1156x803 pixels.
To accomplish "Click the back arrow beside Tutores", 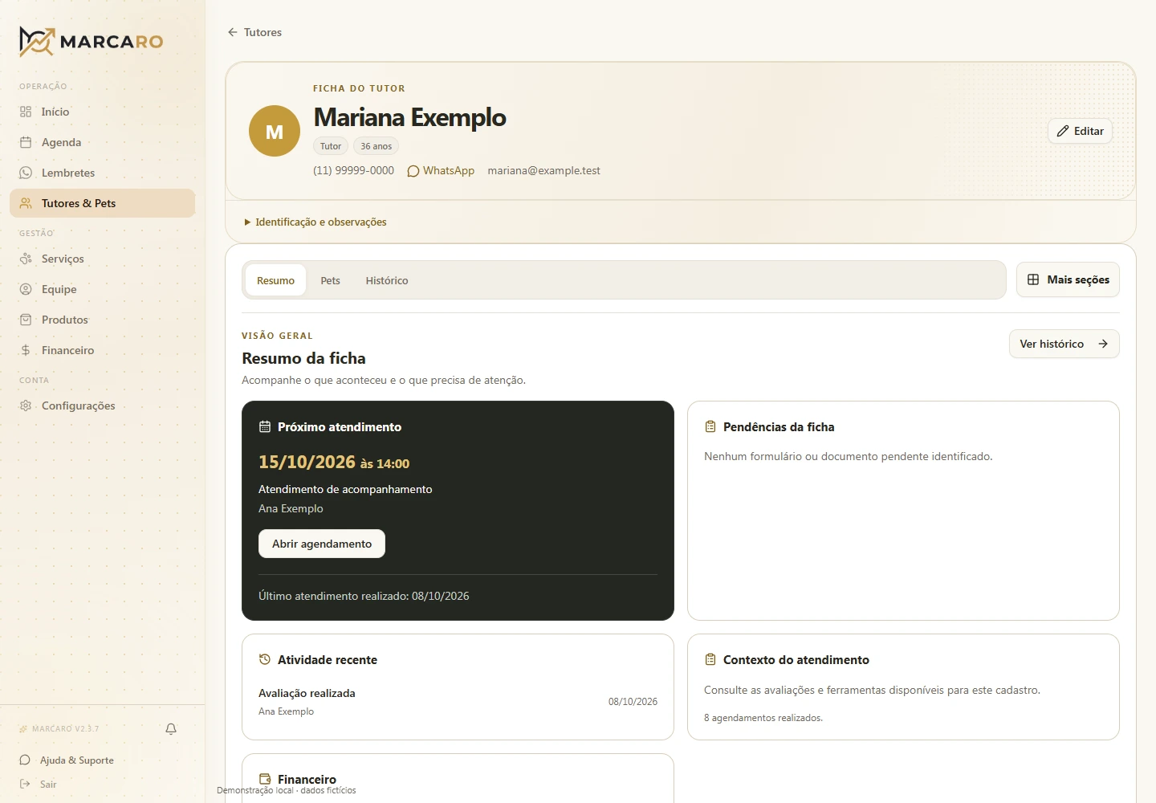I will [x=233, y=32].
